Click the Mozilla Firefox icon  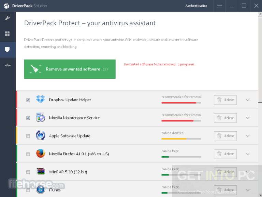[x=41, y=153]
